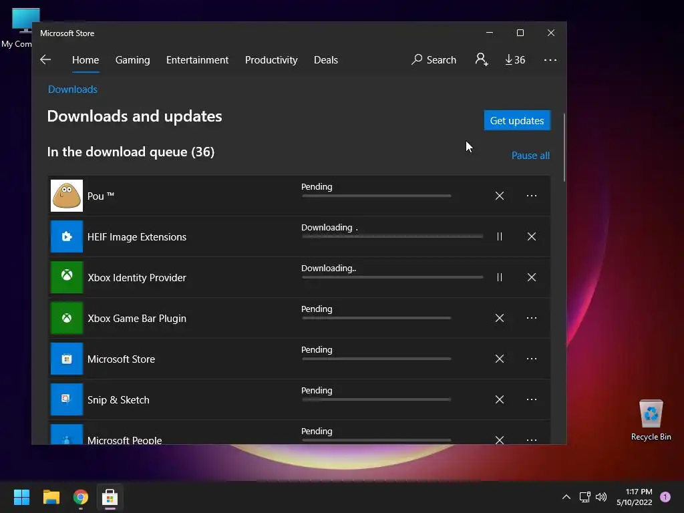The width and height of the screenshot is (684, 513).
Task: Open more options for Xbox Game Bar Plugin
Action: tap(531, 318)
